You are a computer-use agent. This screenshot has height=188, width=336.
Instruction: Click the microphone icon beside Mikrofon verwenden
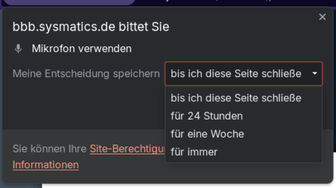(18, 49)
